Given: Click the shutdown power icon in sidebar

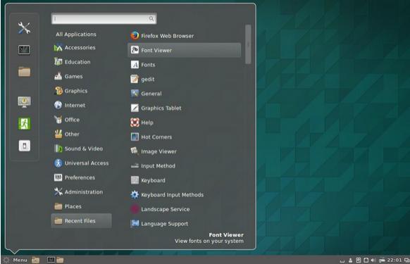Looking at the screenshot, I should tap(25, 146).
